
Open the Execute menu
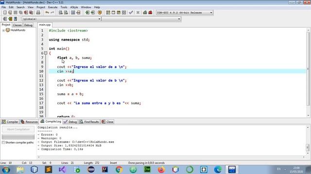click(x=53, y=7)
